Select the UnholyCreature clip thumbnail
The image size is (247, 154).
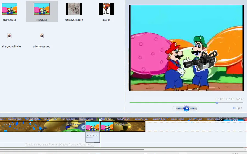(x=74, y=9)
